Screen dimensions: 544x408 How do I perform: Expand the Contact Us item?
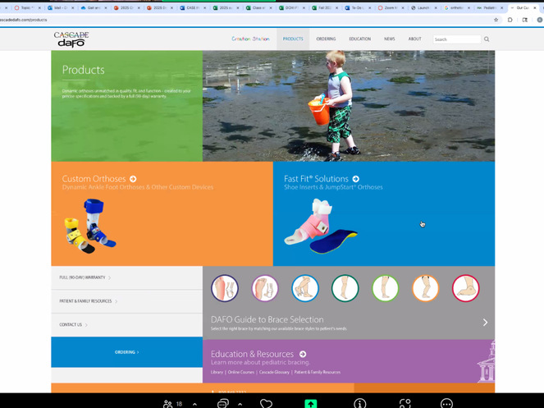coord(73,325)
